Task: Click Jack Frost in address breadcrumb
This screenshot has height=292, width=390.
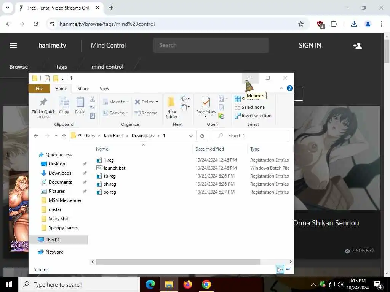Action: [113, 136]
